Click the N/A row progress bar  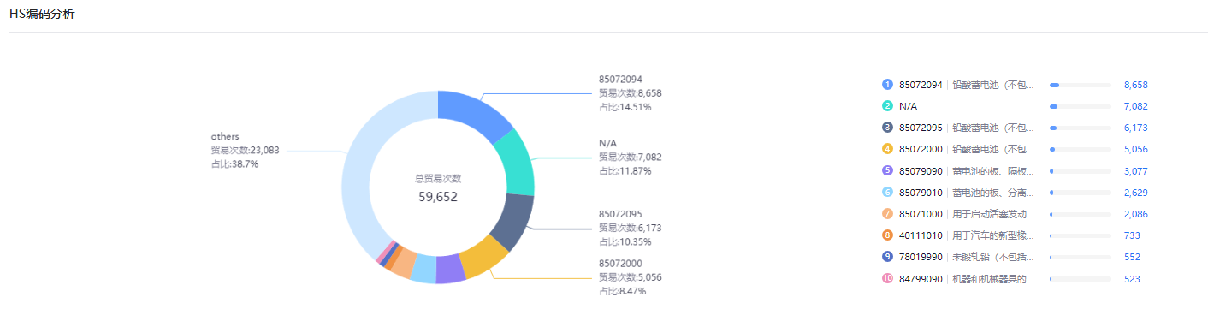[x=1080, y=106]
